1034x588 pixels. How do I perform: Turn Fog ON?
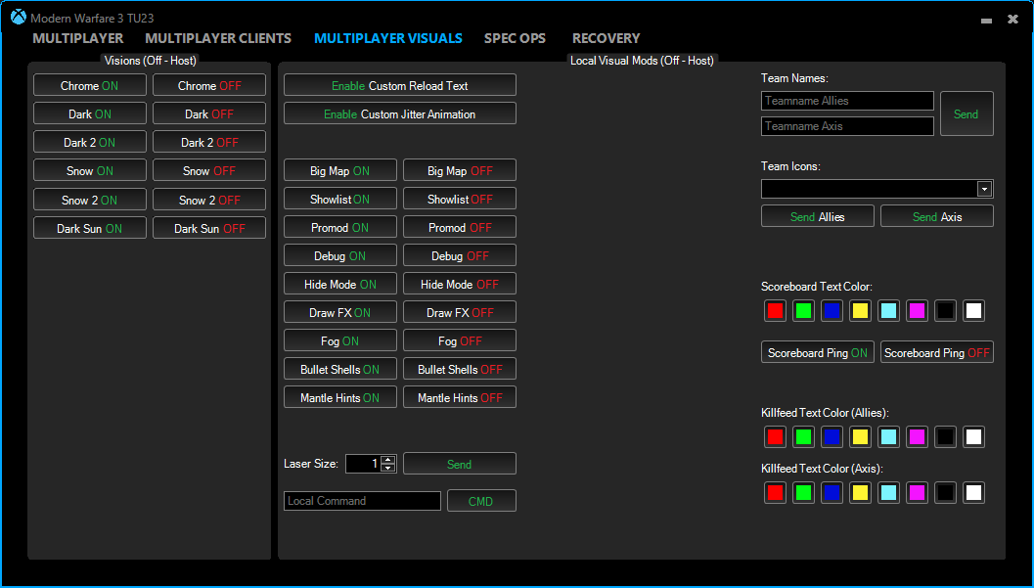tap(340, 340)
